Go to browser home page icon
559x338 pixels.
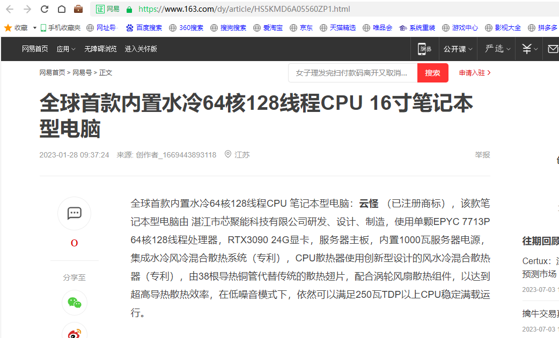(x=62, y=9)
